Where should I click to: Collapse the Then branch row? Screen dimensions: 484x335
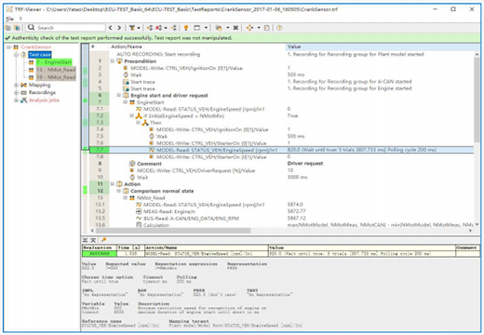pyautogui.click(x=139, y=123)
